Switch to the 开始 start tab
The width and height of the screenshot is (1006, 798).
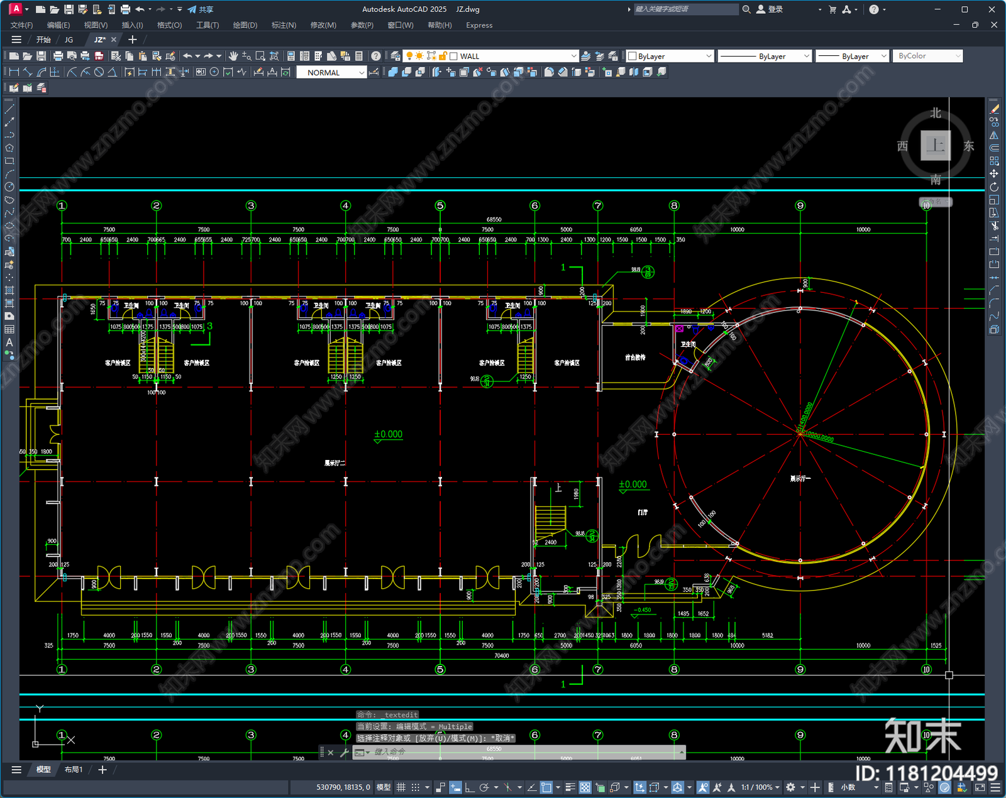tap(43, 40)
